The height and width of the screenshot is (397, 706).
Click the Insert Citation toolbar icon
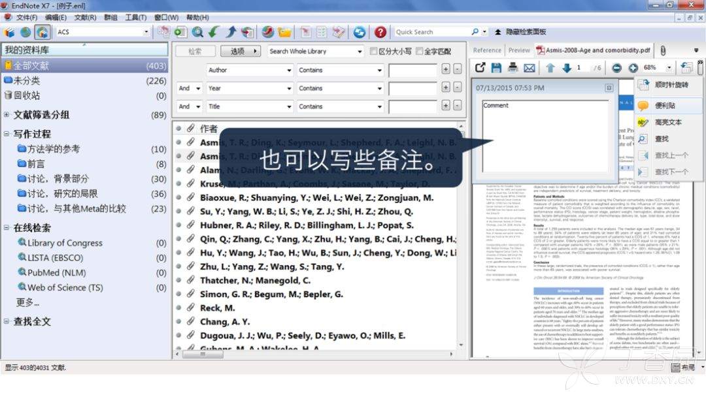(306, 32)
